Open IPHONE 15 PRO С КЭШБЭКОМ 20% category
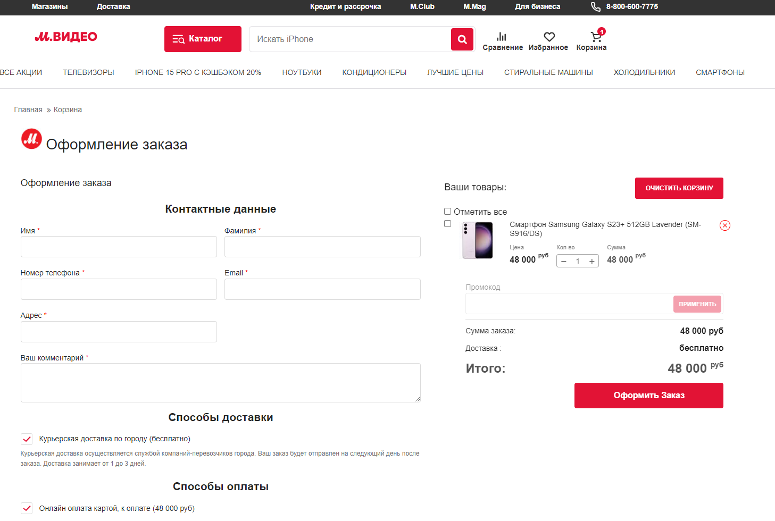 (x=198, y=72)
